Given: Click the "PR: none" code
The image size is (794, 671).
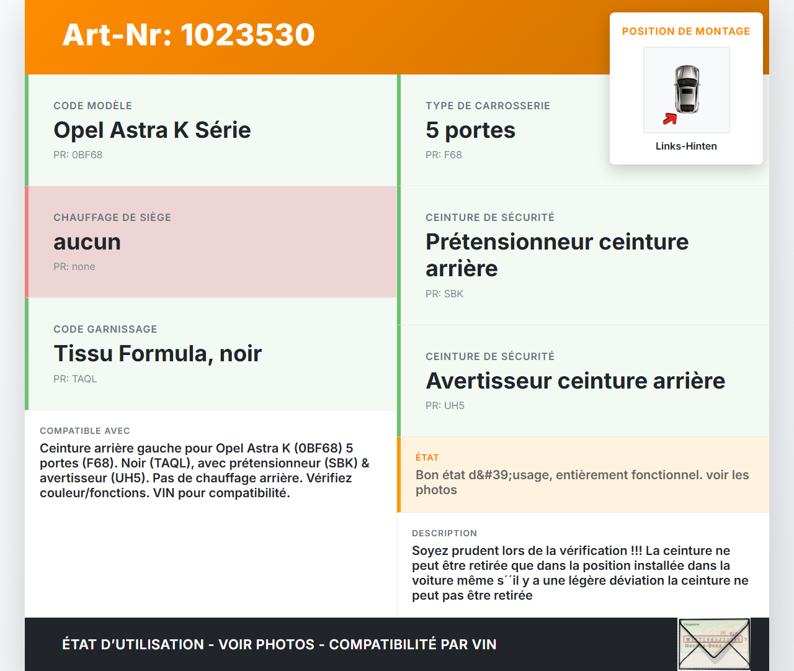Looking at the screenshot, I should coord(74,266).
